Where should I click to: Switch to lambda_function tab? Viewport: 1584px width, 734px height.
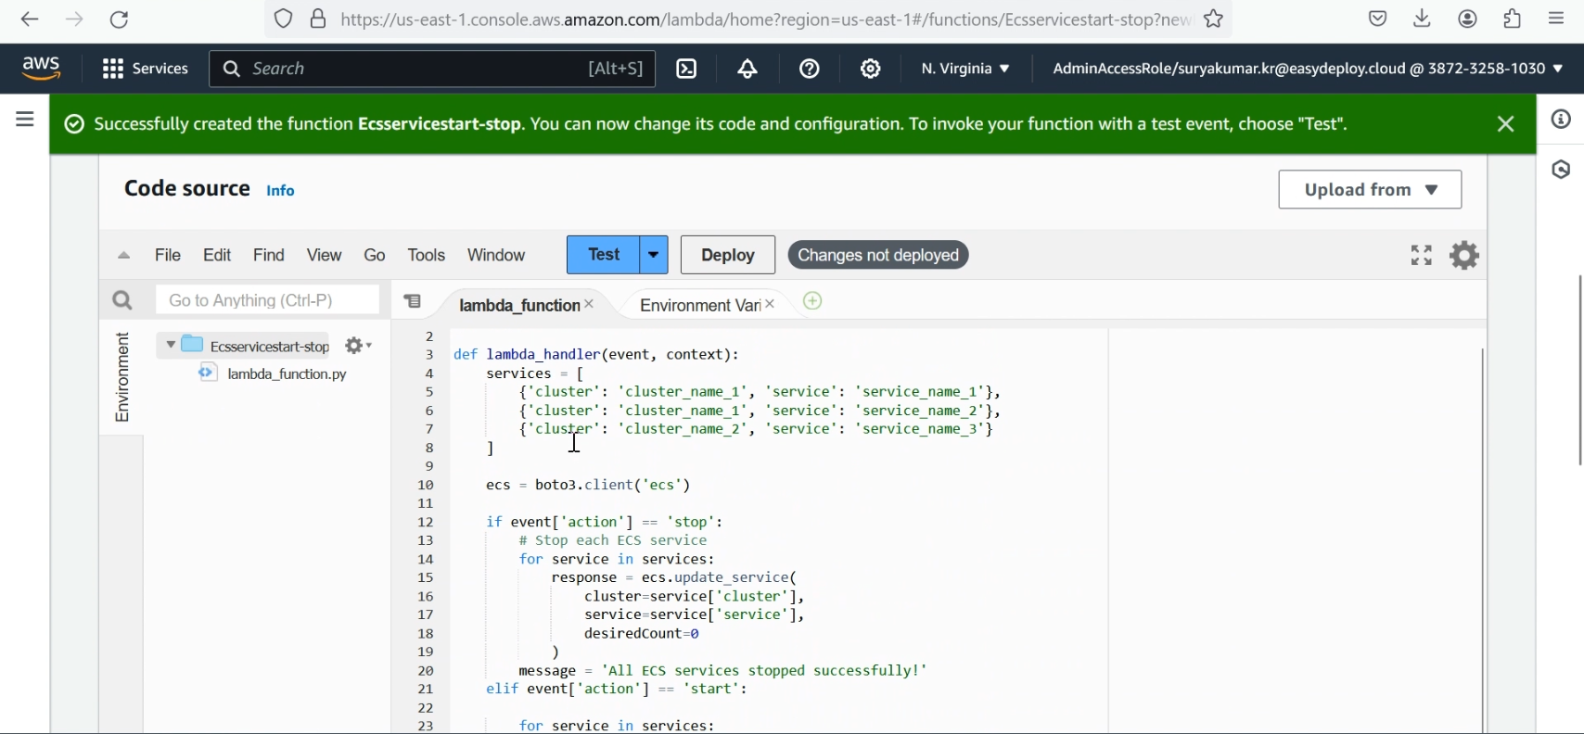(x=518, y=305)
